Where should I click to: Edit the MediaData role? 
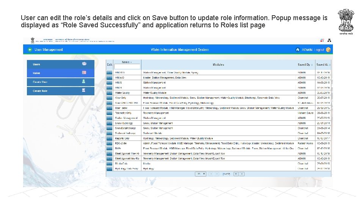[x=109, y=164]
